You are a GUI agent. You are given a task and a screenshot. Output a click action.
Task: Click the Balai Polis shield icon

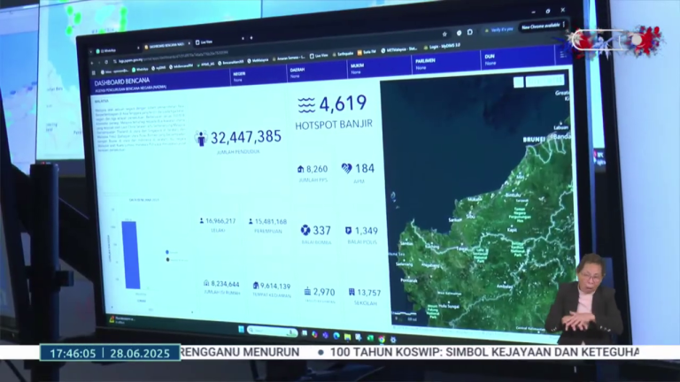[x=349, y=231]
